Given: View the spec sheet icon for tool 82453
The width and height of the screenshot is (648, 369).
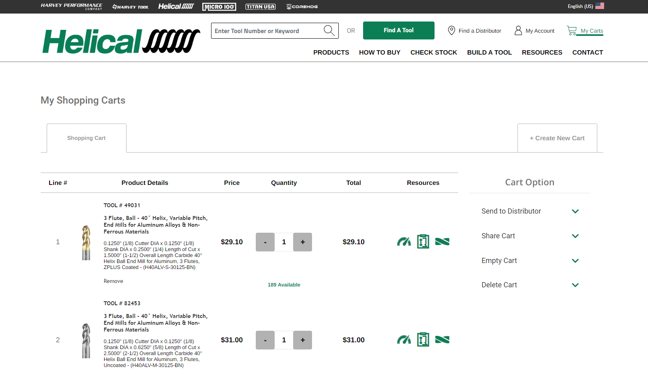Looking at the screenshot, I should [423, 340].
